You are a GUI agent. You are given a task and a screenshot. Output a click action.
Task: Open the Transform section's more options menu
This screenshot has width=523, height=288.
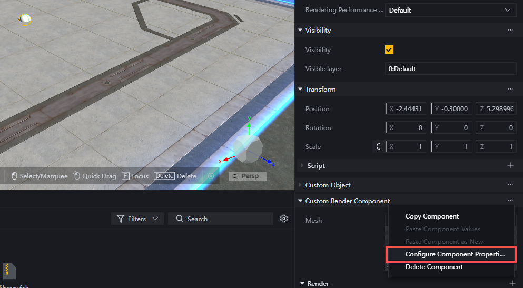coord(510,90)
